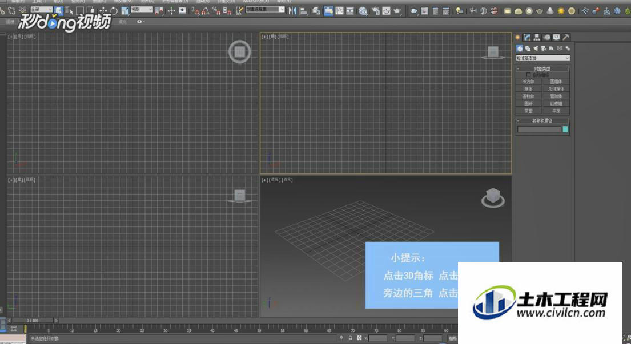The image size is (631, 344).
Task: Activate the Select Object tool
Action: tap(59, 11)
